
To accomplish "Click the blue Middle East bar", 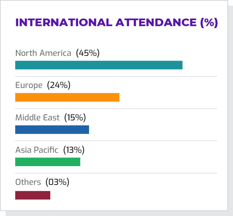I will 52,130.
